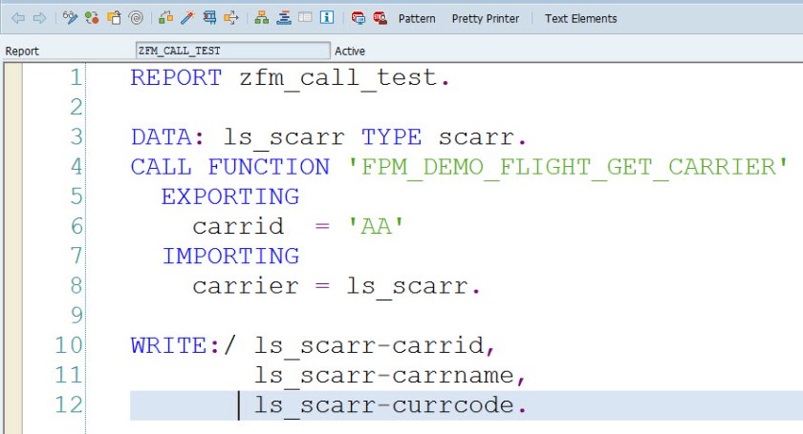Click zfm_call_test program name in code
The image size is (803, 434).
pos(338,79)
